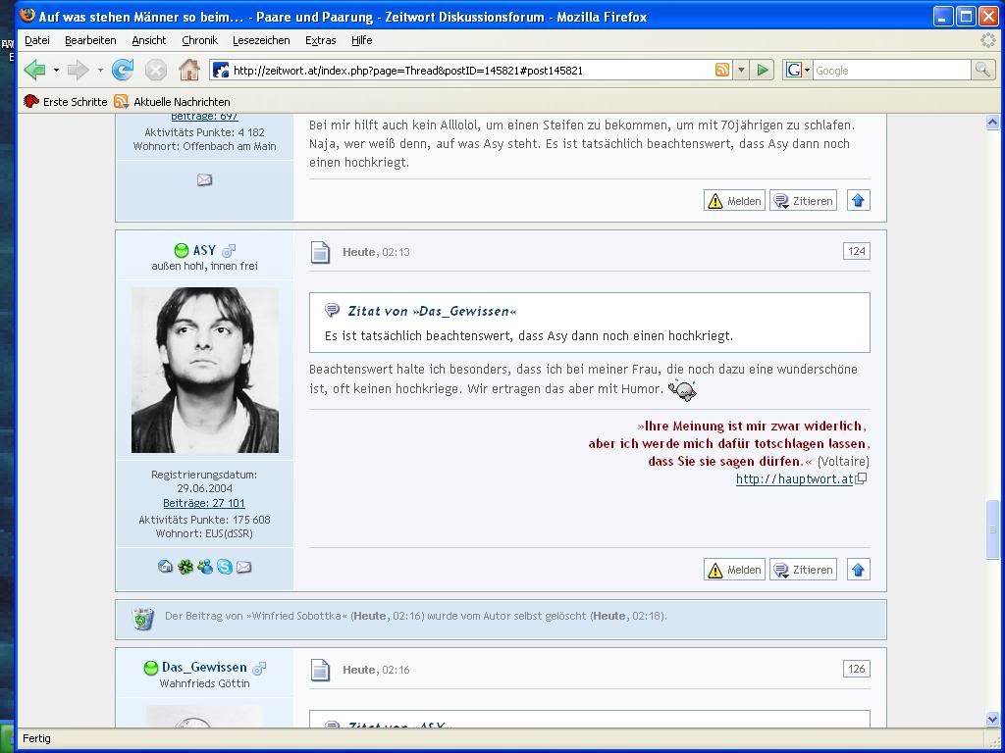The height and width of the screenshot is (753, 1005).
Task: Click the Firefox activity throbber icon
Action: tap(988, 40)
